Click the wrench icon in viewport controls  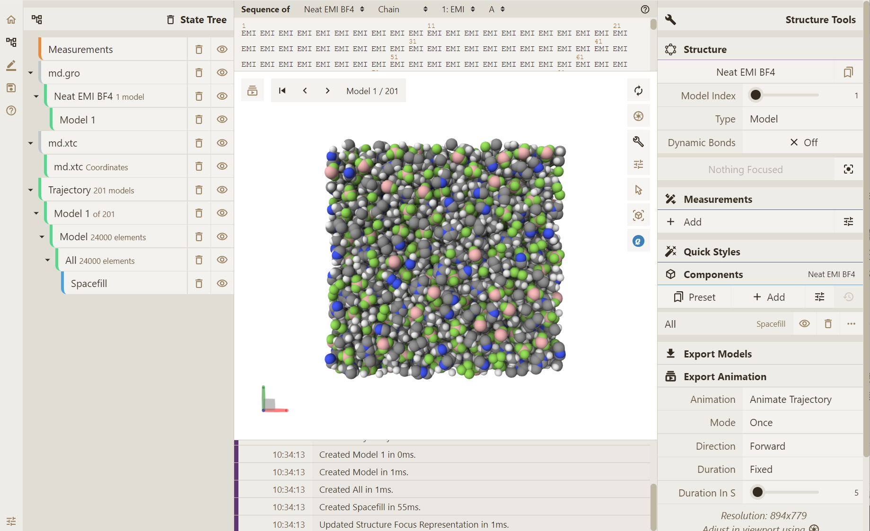[638, 141]
